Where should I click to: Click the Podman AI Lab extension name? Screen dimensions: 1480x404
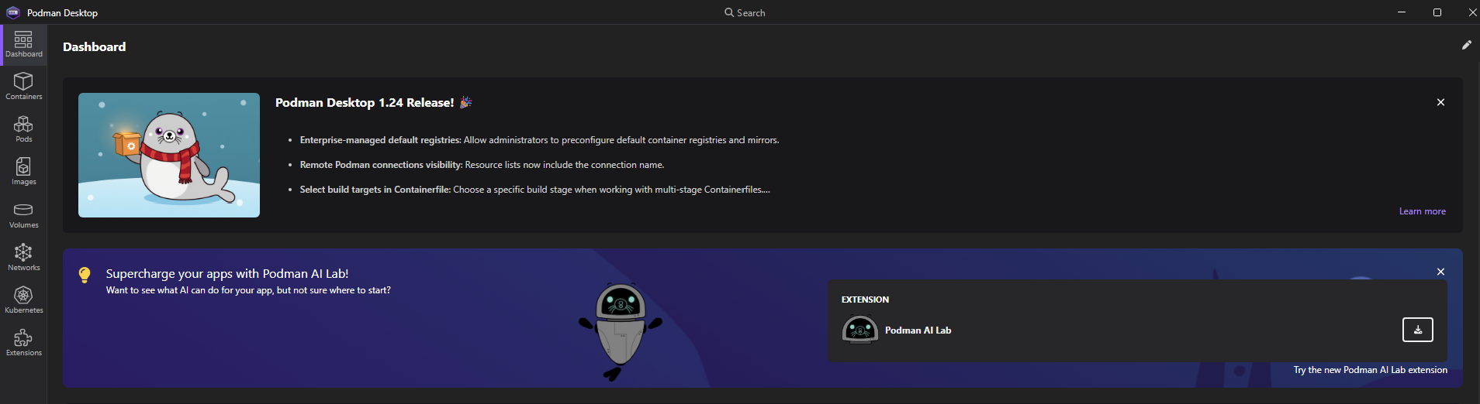coord(918,330)
